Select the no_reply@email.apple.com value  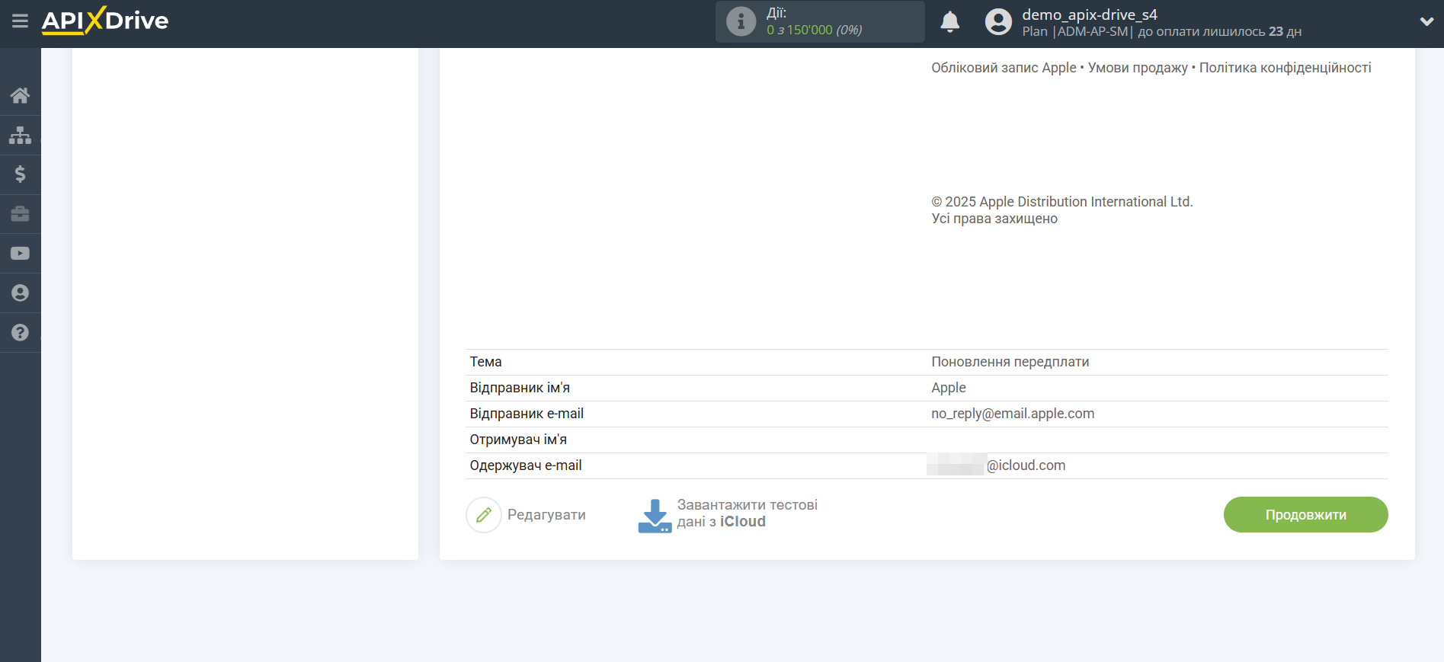pyautogui.click(x=1013, y=414)
